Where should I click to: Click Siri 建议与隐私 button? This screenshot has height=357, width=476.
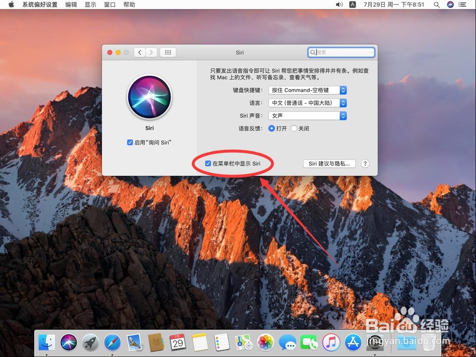tap(329, 164)
